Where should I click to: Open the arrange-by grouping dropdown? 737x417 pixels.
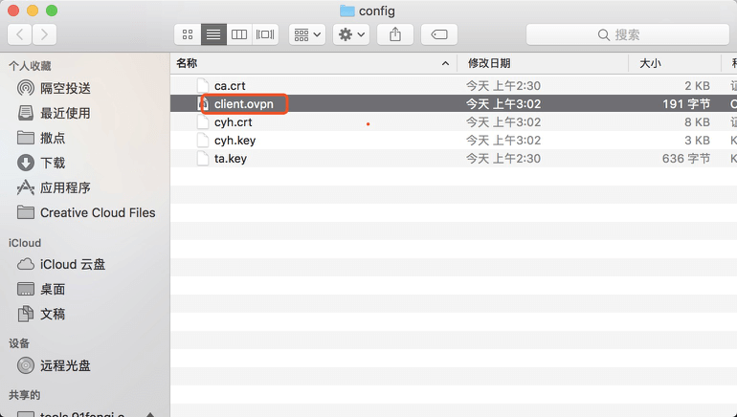(307, 34)
